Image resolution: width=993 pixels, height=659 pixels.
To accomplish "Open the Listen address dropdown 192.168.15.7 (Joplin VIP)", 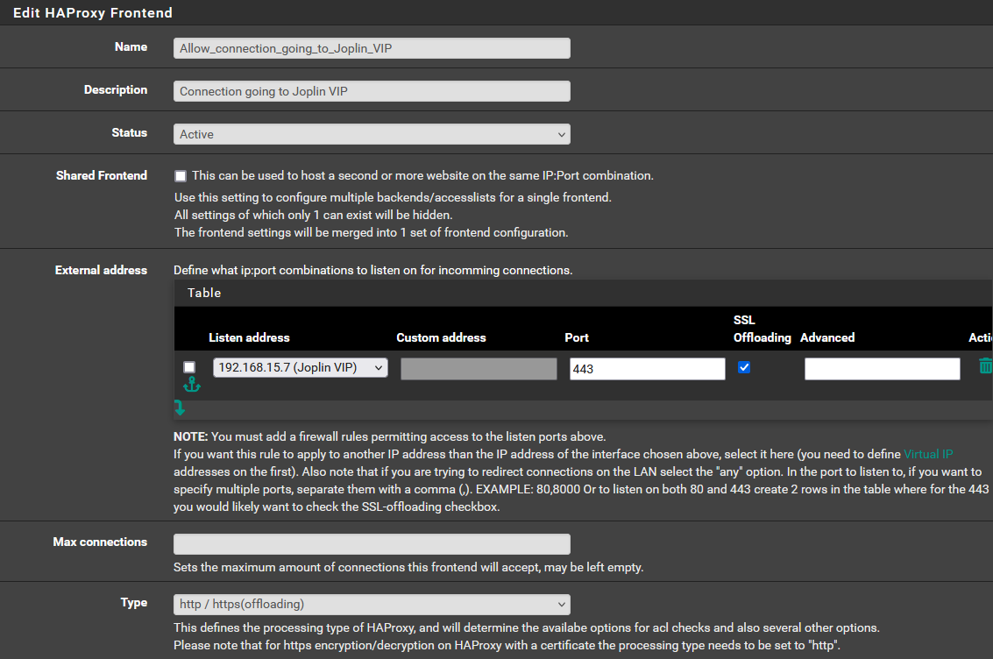I will [x=301, y=368].
